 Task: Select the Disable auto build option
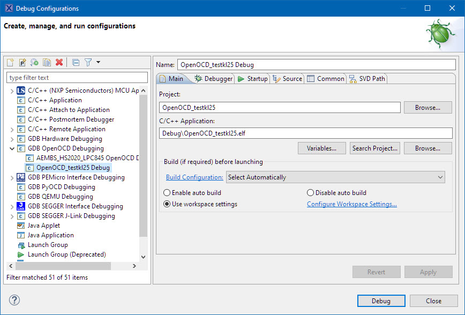click(x=310, y=193)
